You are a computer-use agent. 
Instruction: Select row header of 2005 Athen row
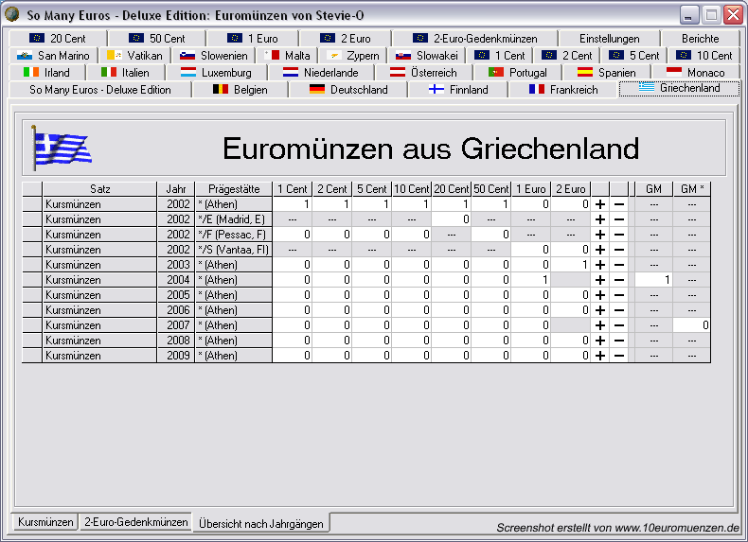31,295
